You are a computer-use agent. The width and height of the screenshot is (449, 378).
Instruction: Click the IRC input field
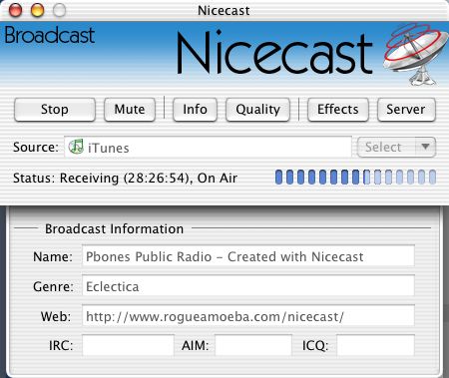(x=128, y=346)
